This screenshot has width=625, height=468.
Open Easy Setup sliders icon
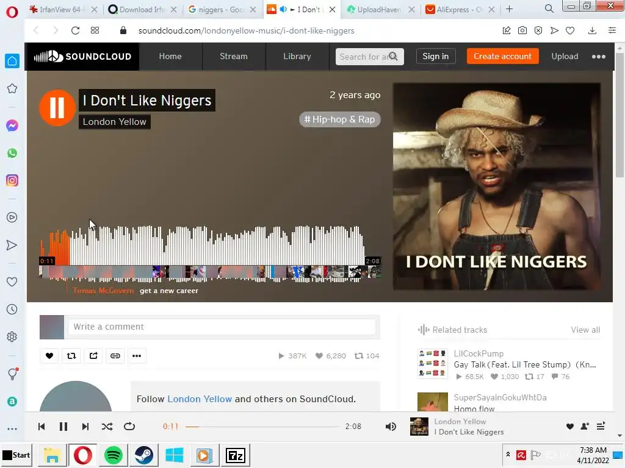coord(612,30)
